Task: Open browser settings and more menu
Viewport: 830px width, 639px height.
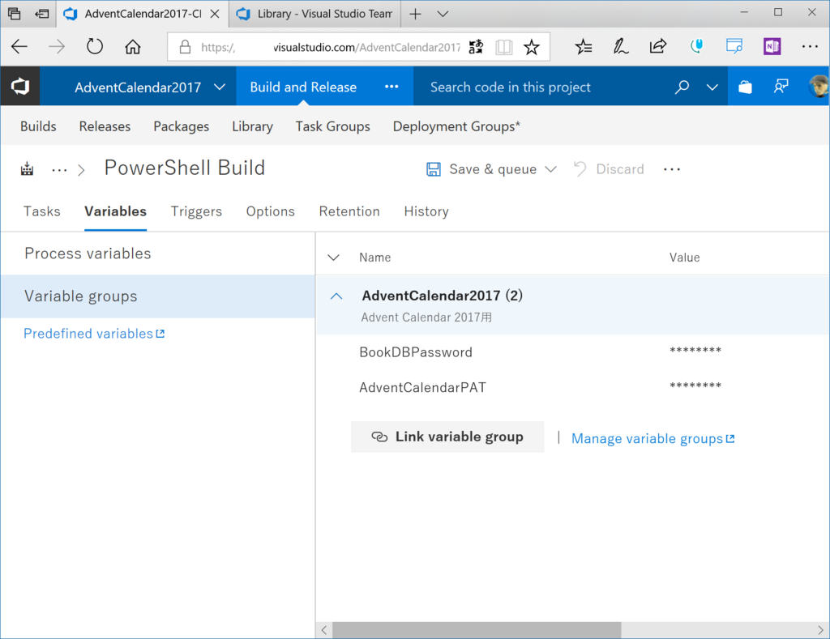Action: (x=810, y=46)
